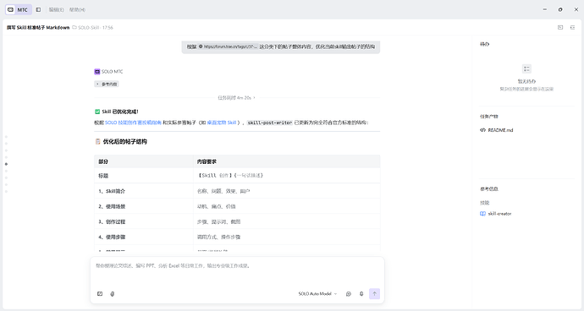584x311 pixels.
Task: Click the green checkmark emoji icon
Action: click(97, 112)
